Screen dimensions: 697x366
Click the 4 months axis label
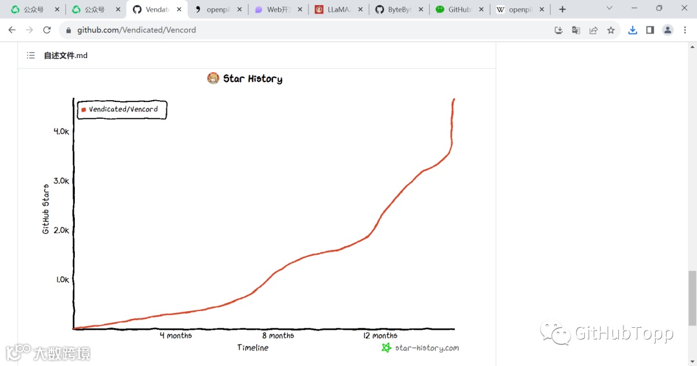coord(176,335)
